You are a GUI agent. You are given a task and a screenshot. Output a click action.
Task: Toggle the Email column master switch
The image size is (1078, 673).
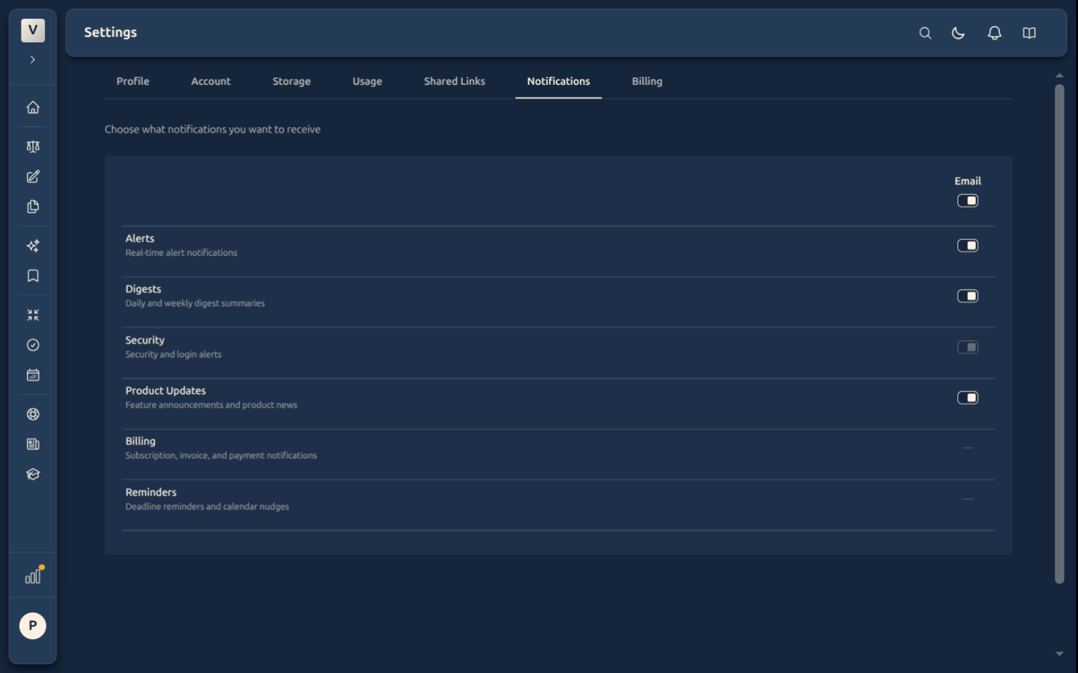[x=968, y=201]
